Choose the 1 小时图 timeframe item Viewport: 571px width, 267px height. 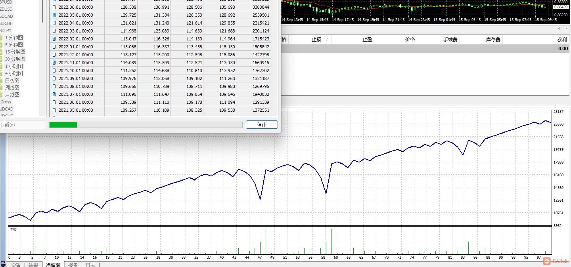point(14,66)
